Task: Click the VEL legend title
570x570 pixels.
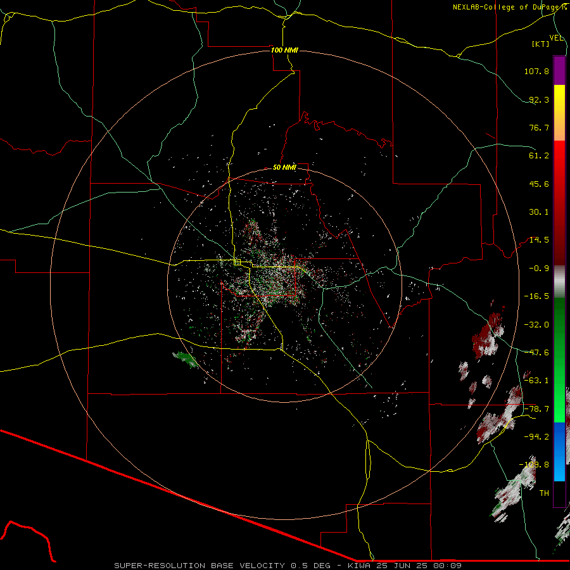Action: tap(556, 38)
